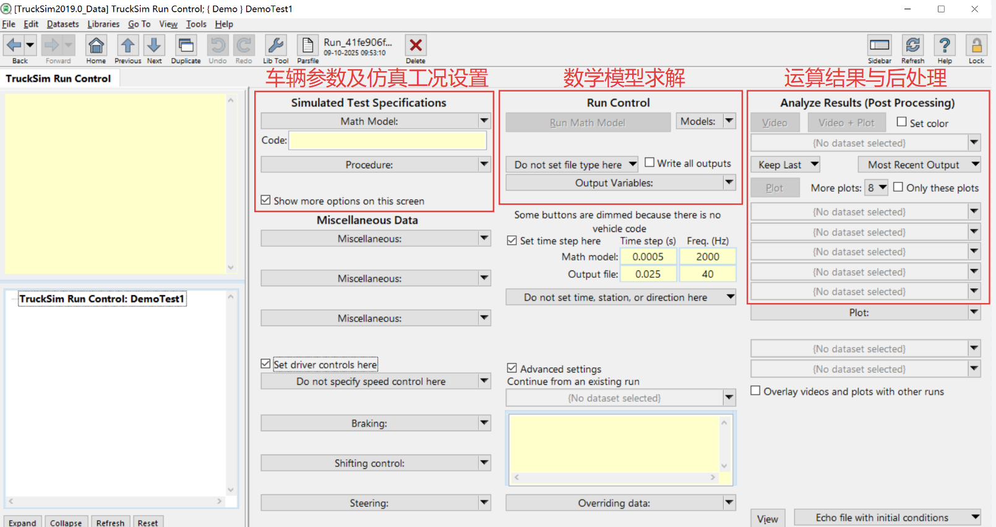The height and width of the screenshot is (527, 996).
Task: Click the Lock padlock icon
Action: [976, 45]
